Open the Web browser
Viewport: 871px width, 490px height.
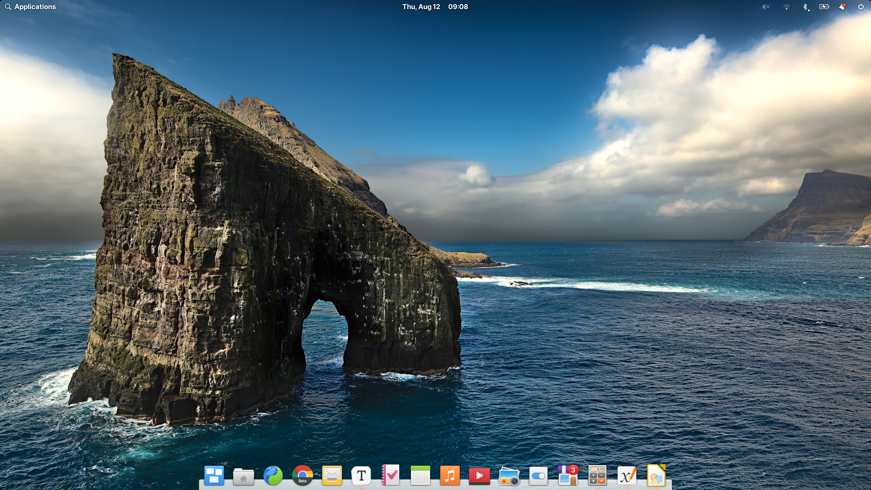273,475
